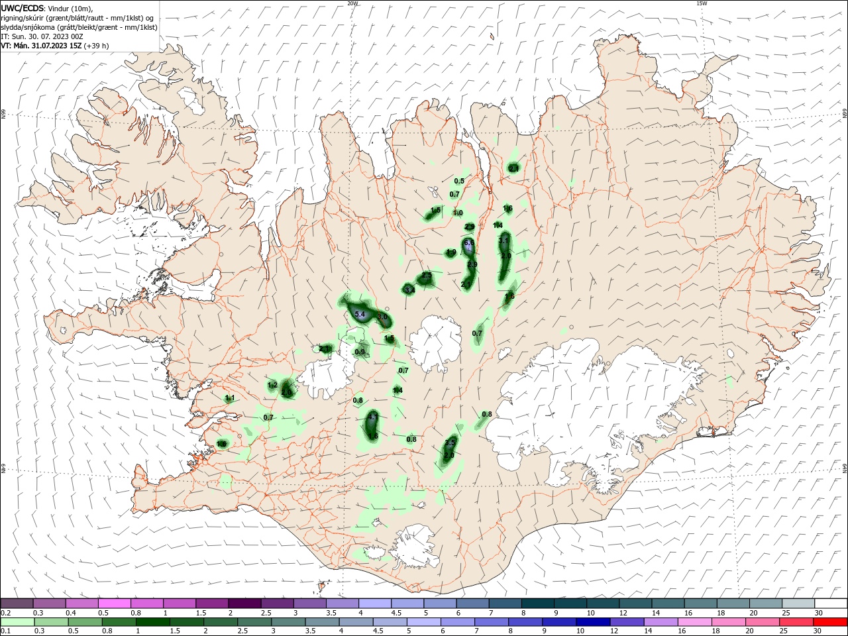
Task: Click the 0.2 label in the top legend row
Action: [x=6, y=613]
